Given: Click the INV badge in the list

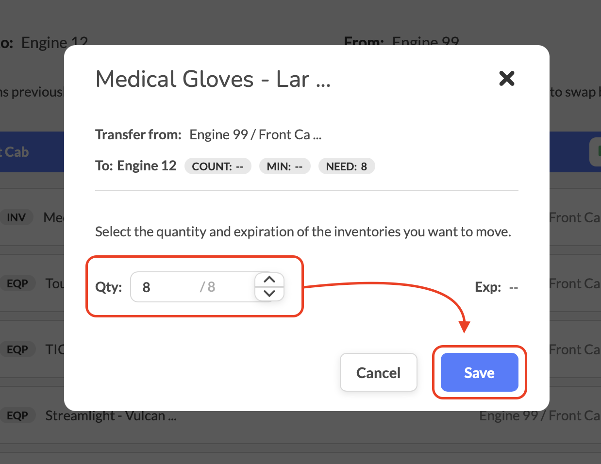Looking at the screenshot, I should (16, 217).
